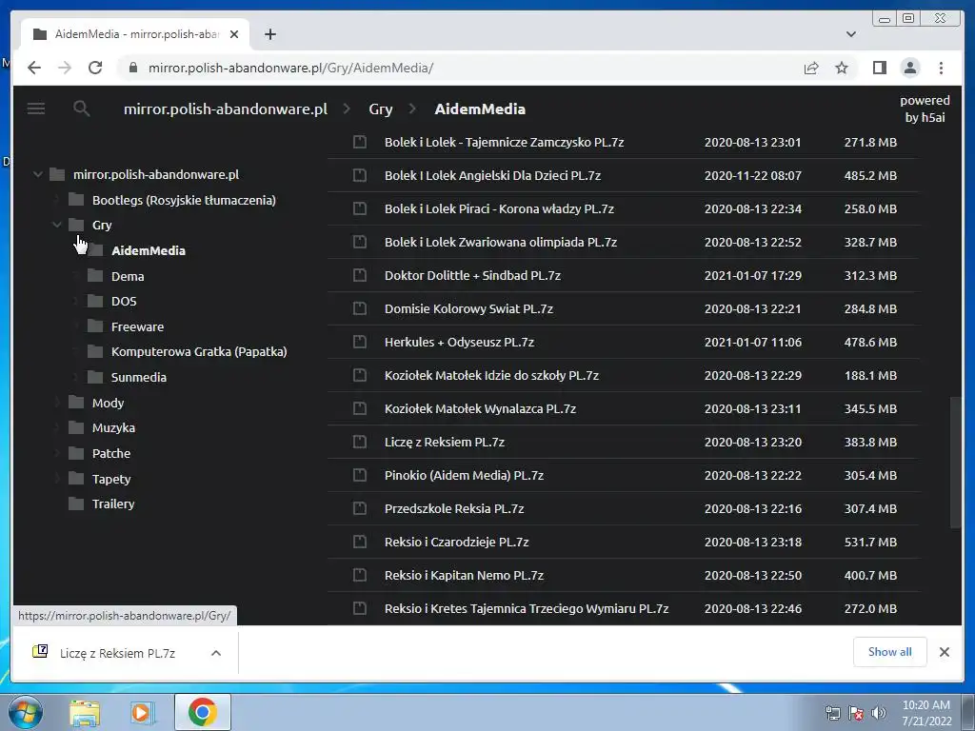Screen dimensions: 975x731
Task: Reload the page with the refresh icon
Action: (95, 68)
